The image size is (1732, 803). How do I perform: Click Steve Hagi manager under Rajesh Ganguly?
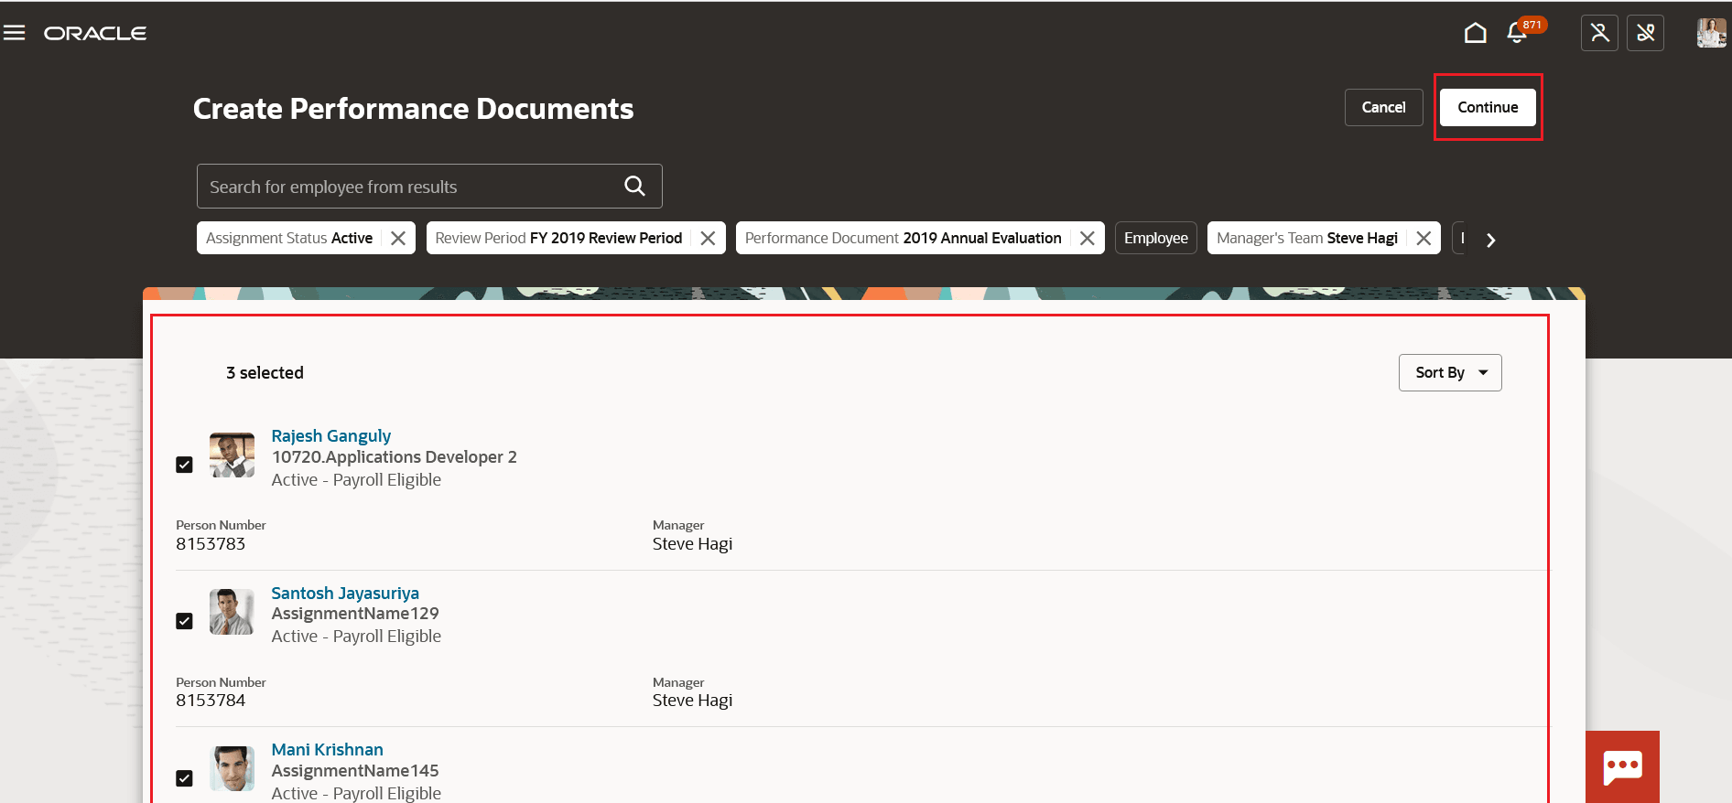pos(692,544)
